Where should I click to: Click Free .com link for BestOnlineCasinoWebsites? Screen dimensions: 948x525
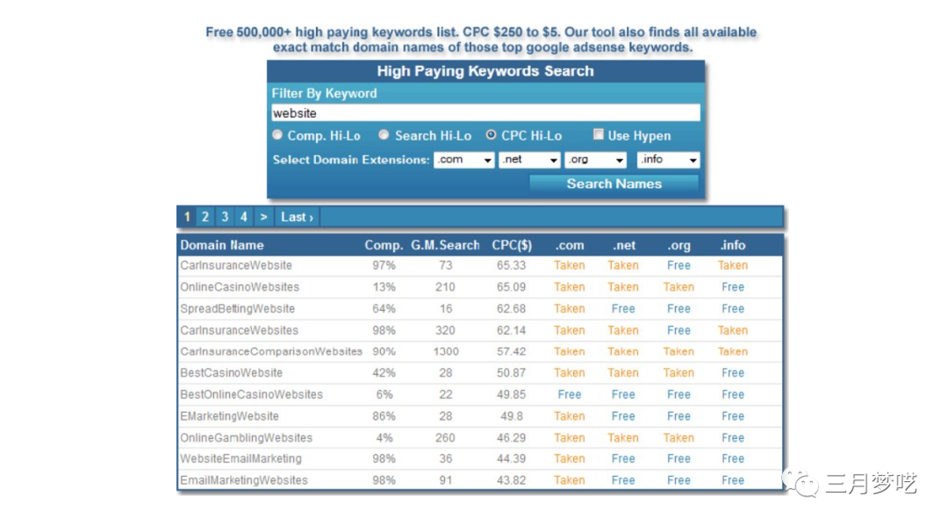(x=570, y=394)
